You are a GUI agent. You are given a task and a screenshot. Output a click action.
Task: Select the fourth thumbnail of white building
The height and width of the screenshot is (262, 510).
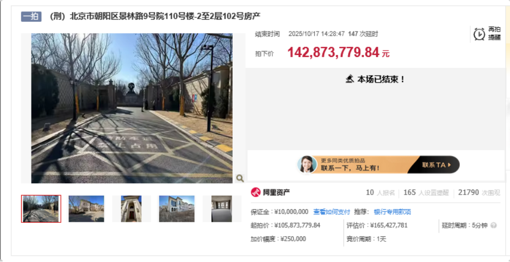click(x=177, y=209)
